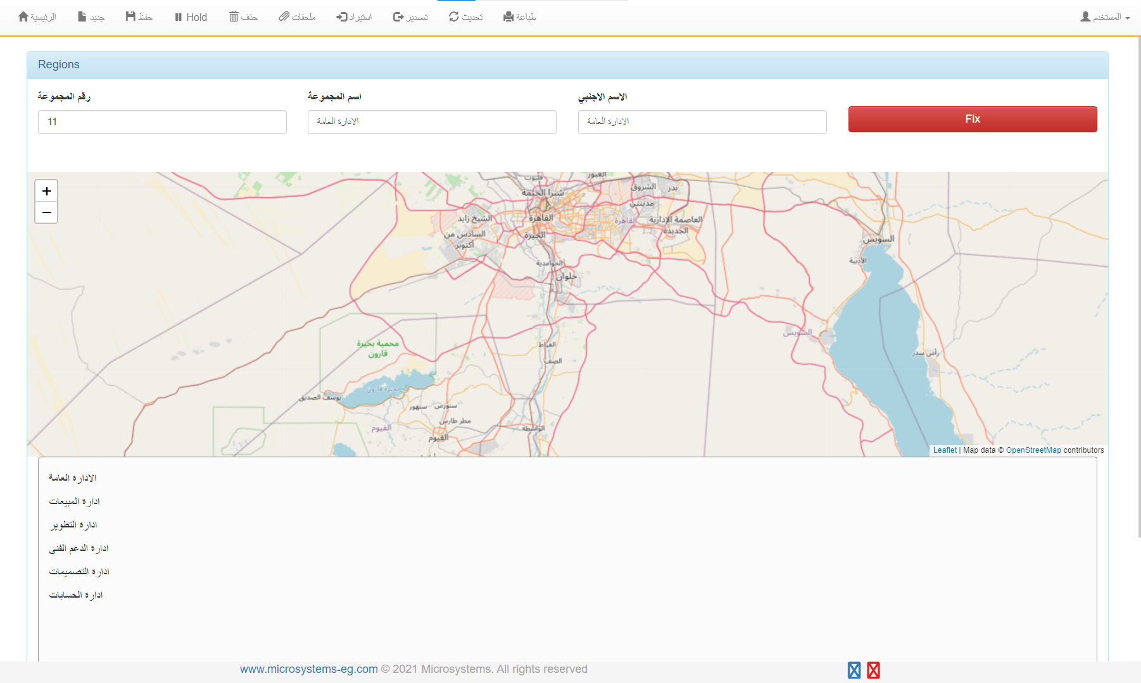Click the Hold label in toolbar

pyautogui.click(x=196, y=17)
